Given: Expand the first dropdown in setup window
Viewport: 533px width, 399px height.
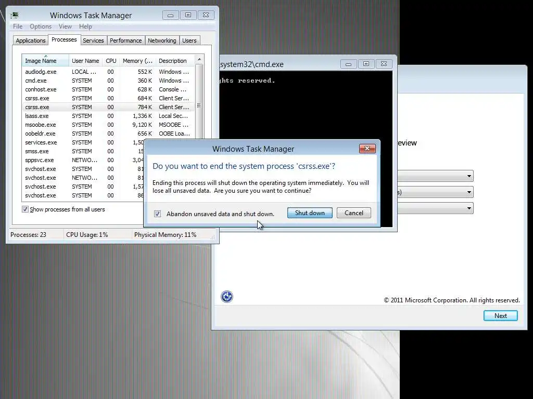Looking at the screenshot, I should click(469, 176).
